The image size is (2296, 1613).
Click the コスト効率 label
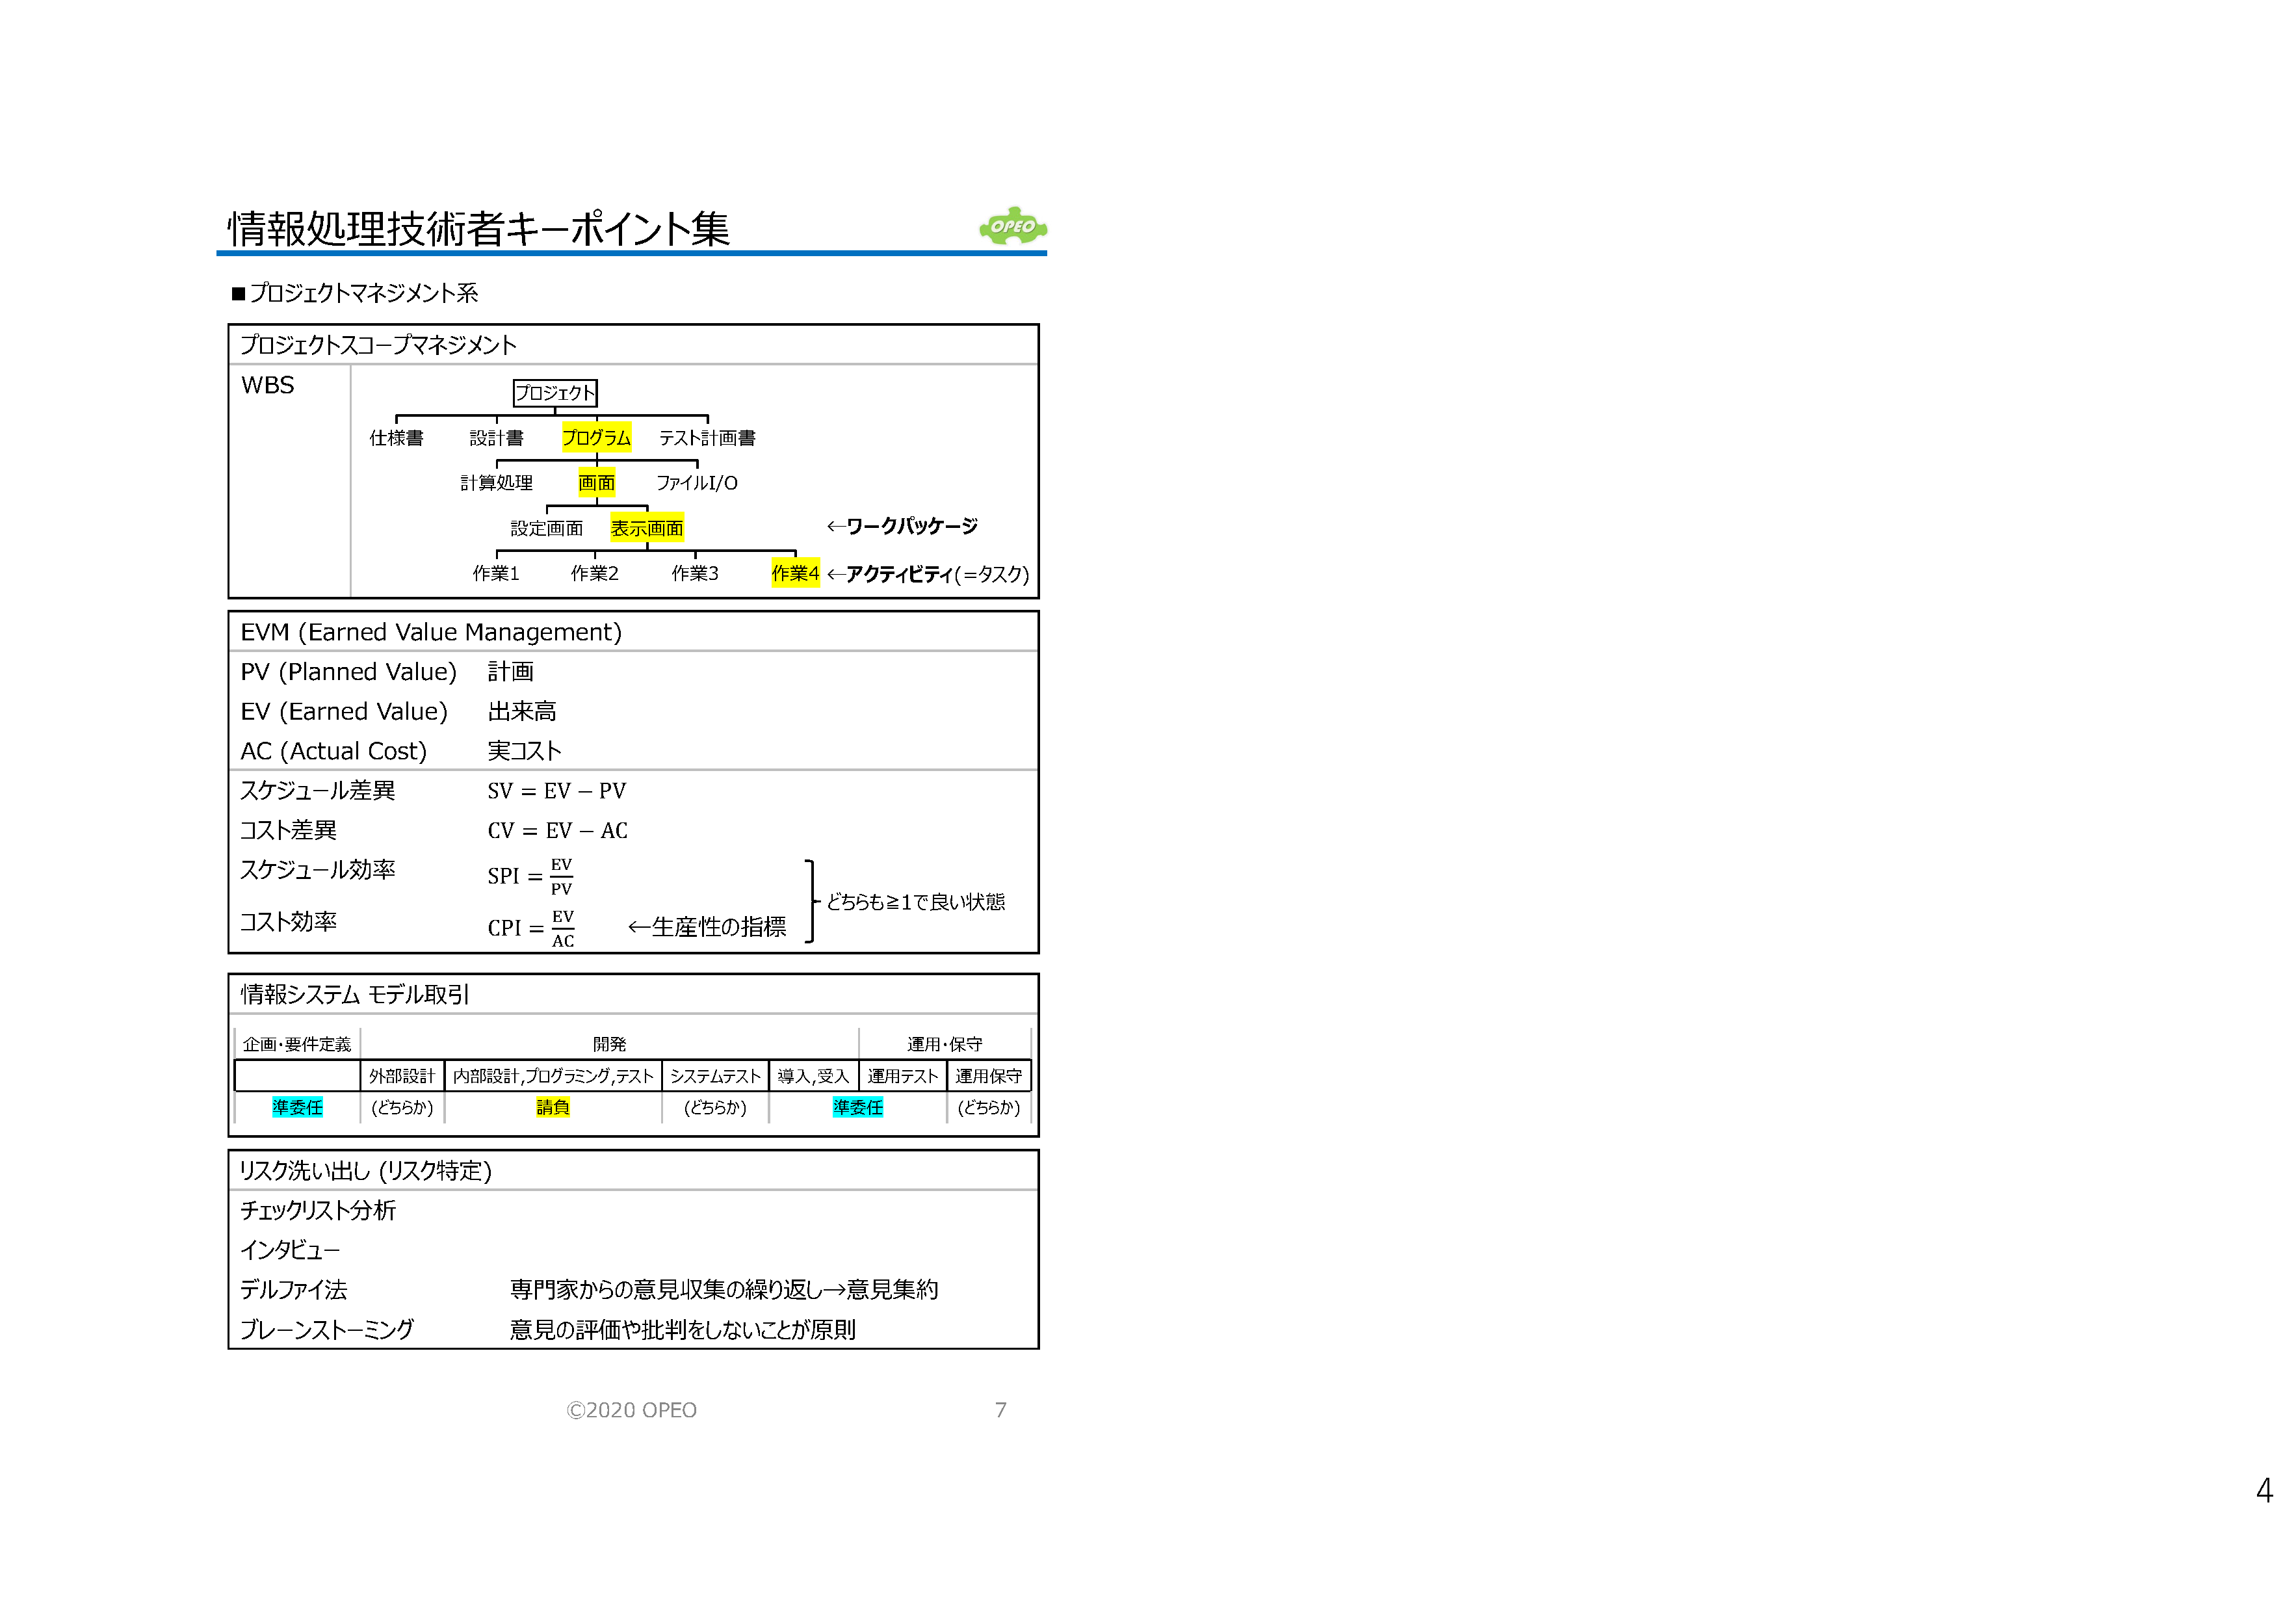288,922
